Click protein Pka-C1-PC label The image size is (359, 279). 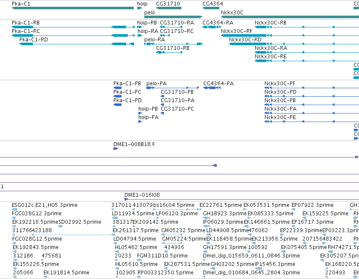click(x=127, y=92)
